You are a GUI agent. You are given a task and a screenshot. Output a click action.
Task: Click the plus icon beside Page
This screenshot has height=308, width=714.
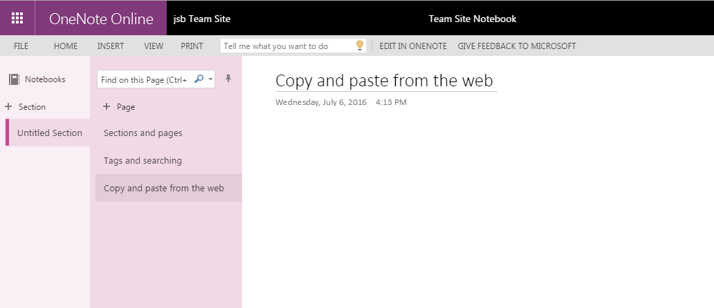coord(107,107)
